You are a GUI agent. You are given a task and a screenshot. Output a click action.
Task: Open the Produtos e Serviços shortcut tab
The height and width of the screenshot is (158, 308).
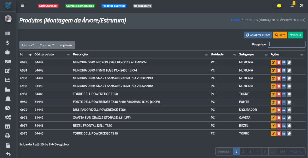(x=114, y=6)
